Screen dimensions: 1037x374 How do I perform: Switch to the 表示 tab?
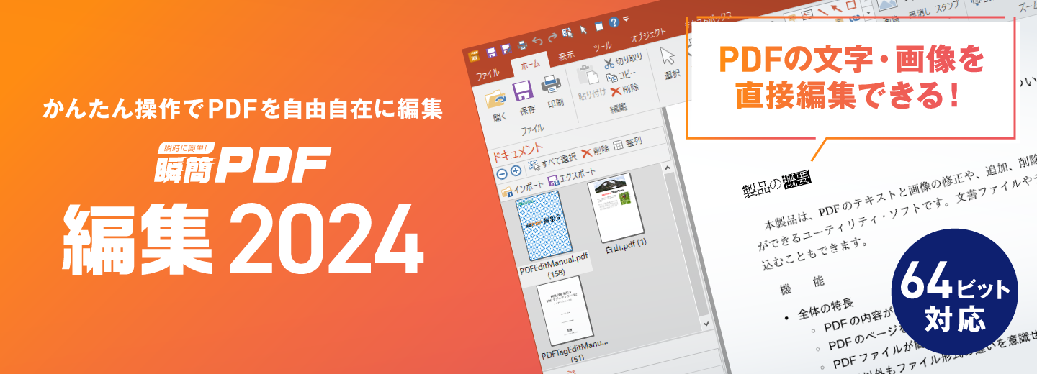pyautogui.click(x=567, y=55)
